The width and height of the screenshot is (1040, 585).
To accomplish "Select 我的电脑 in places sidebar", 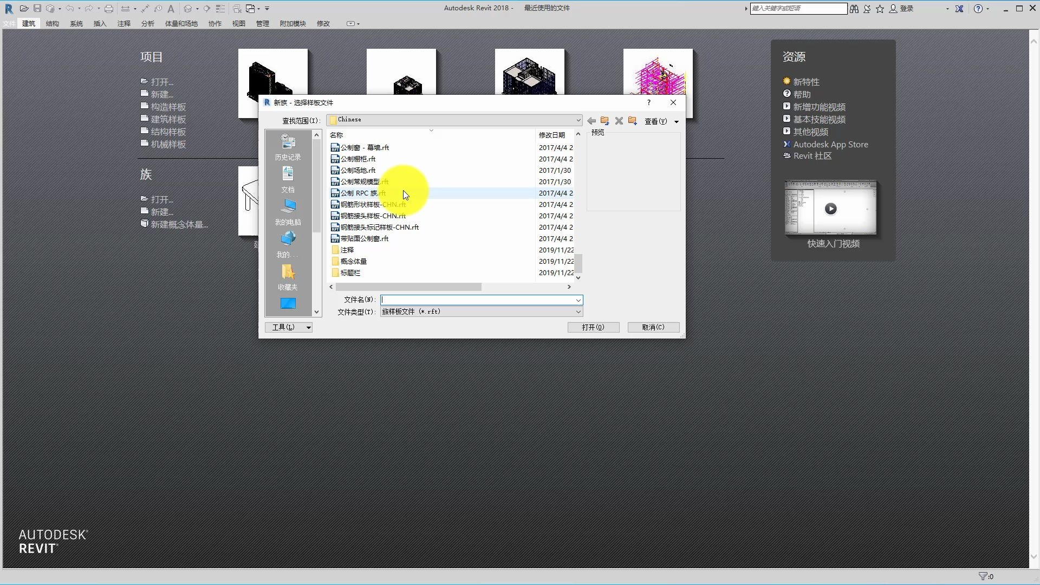I will pos(288,212).
